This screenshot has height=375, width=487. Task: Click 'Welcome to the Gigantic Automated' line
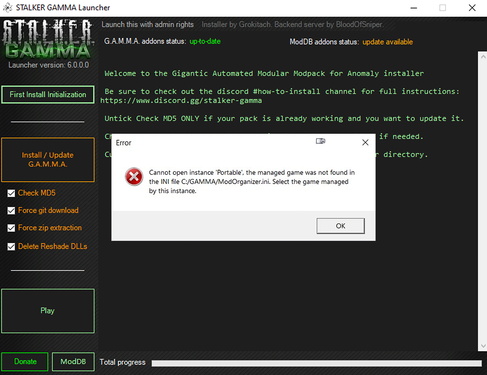point(264,73)
